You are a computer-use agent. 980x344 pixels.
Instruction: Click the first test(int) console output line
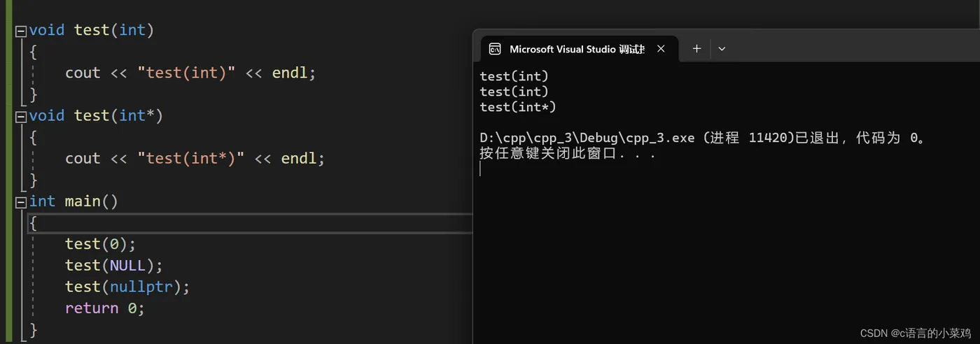[x=514, y=76]
